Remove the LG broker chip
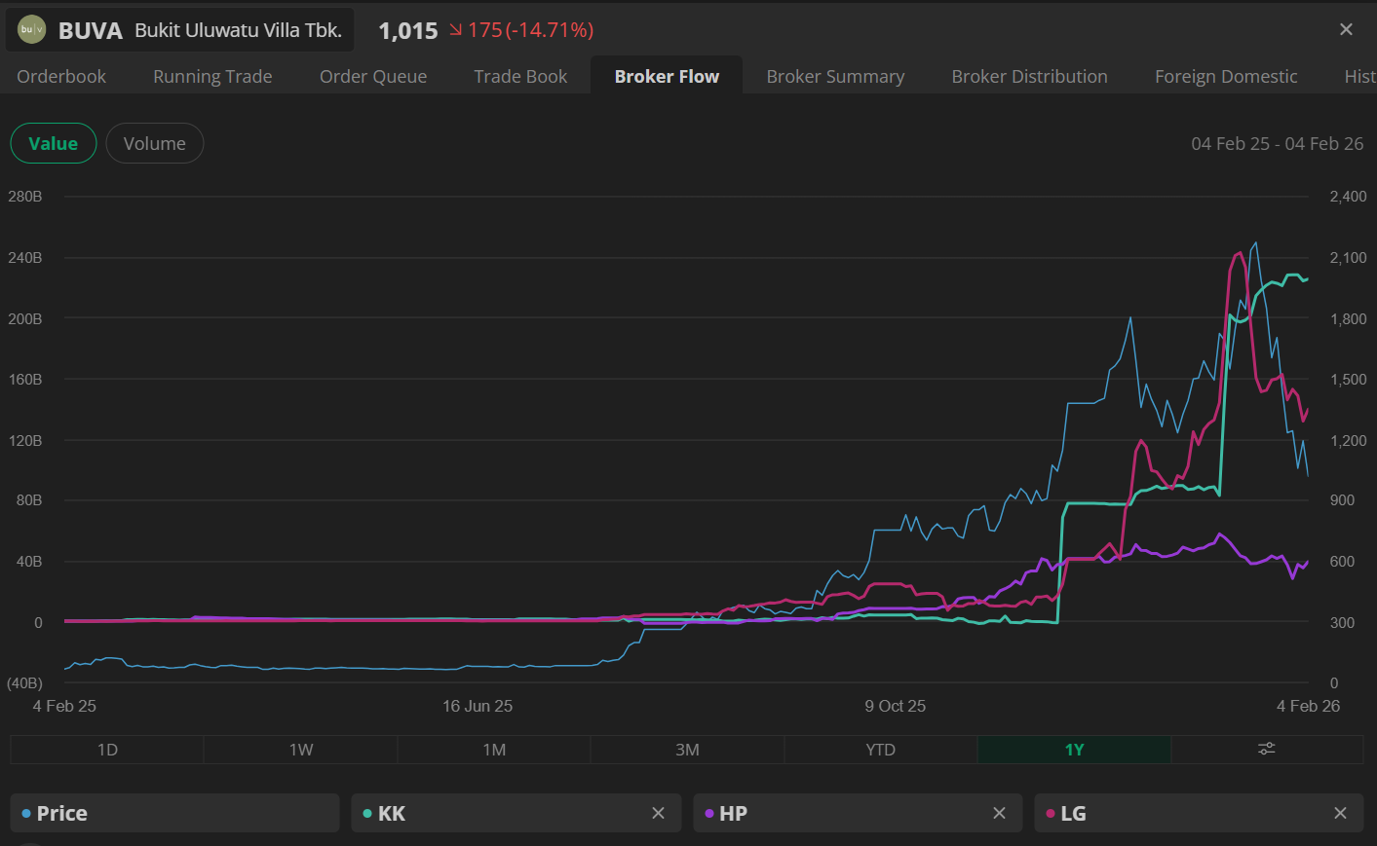Screen dimensions: 1377x846 coord(1340,813)
